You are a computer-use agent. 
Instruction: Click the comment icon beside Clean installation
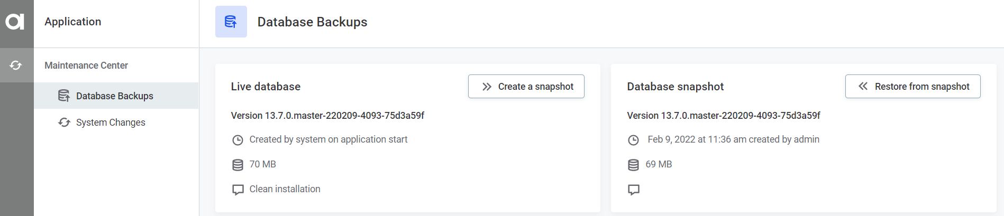tap(238, 190)
